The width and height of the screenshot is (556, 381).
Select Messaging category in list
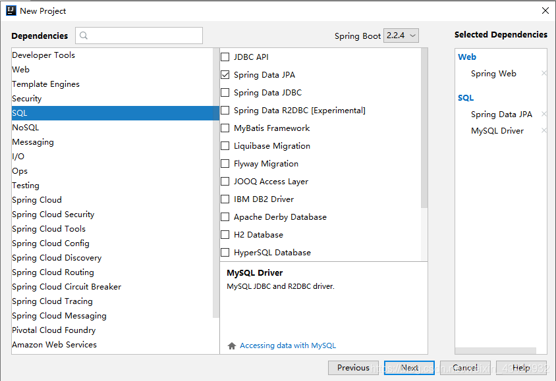[112, 142]
